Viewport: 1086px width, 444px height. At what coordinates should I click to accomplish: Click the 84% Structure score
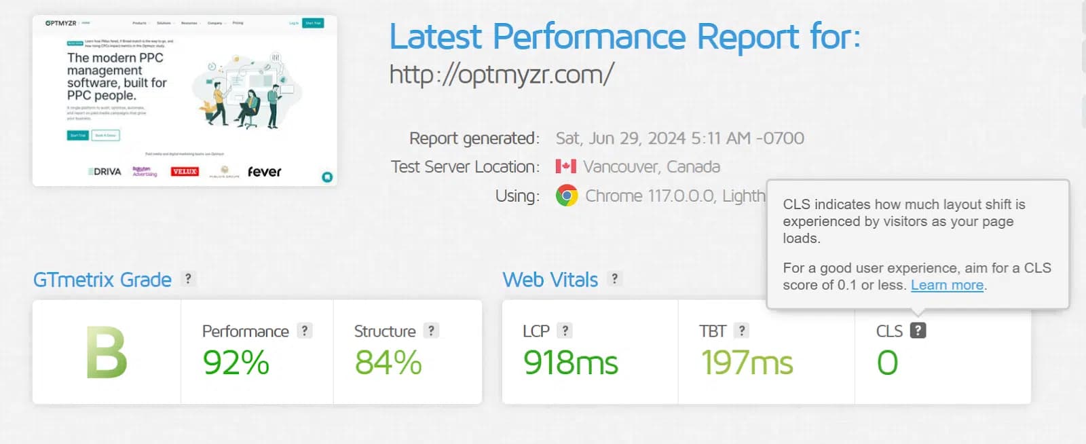pyautogui.click(x=388, y=363)
